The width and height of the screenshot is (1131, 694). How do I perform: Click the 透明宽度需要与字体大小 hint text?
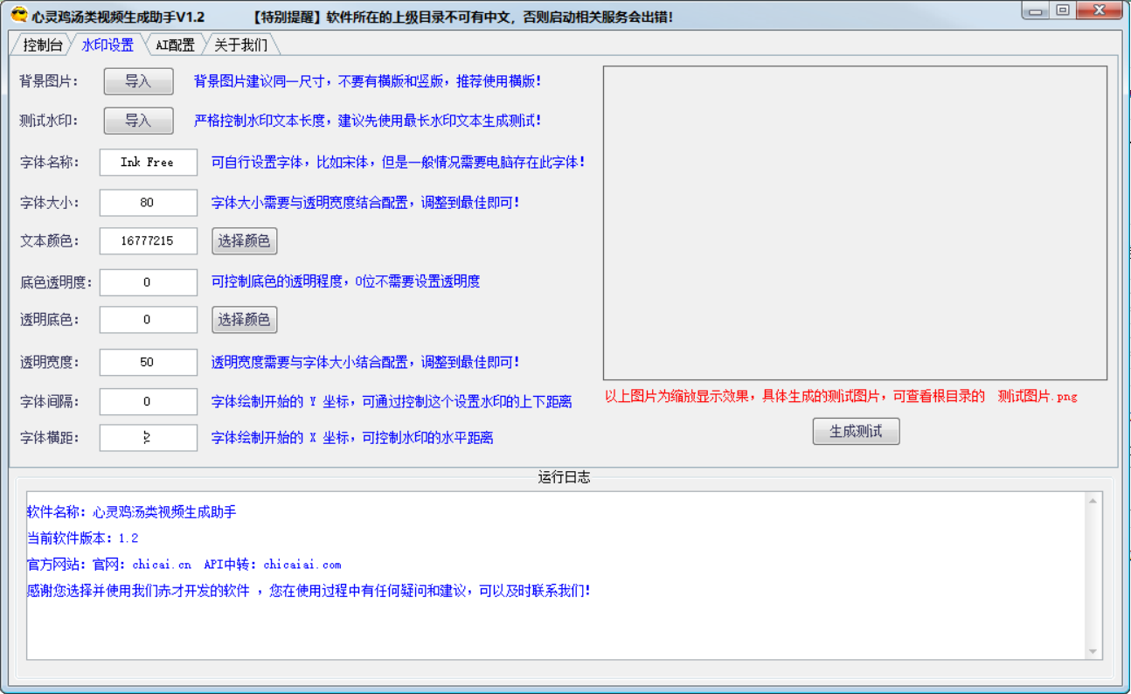coord(366,362)
